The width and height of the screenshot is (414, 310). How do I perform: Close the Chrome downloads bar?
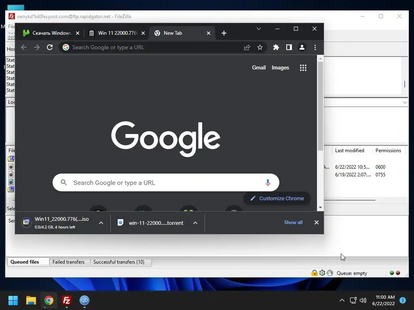pos(317,222)
